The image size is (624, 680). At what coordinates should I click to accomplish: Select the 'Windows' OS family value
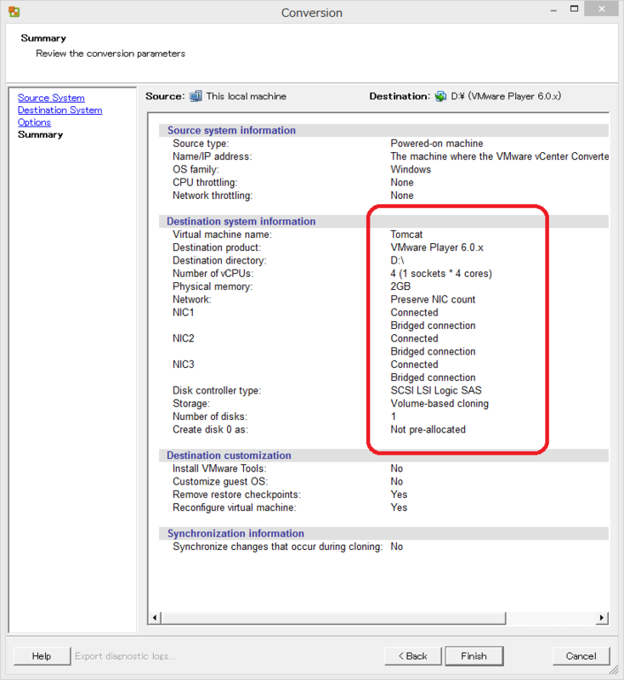(411, 169)
